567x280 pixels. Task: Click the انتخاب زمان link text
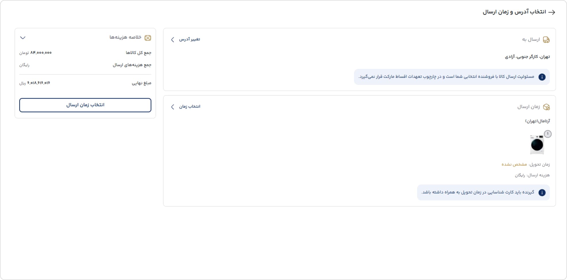[190, 106]
